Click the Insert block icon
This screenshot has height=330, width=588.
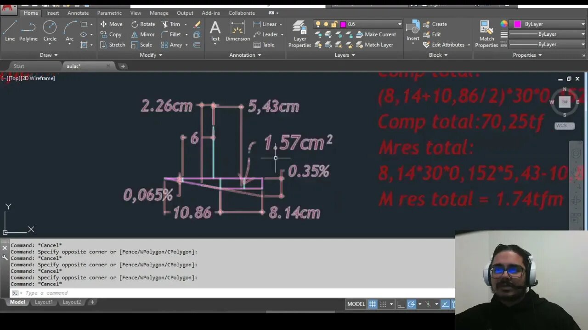(x=413, y=28)
